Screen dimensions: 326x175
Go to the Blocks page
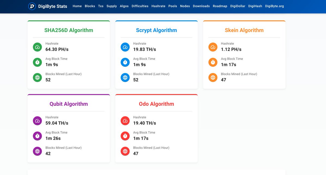[90, 6]
